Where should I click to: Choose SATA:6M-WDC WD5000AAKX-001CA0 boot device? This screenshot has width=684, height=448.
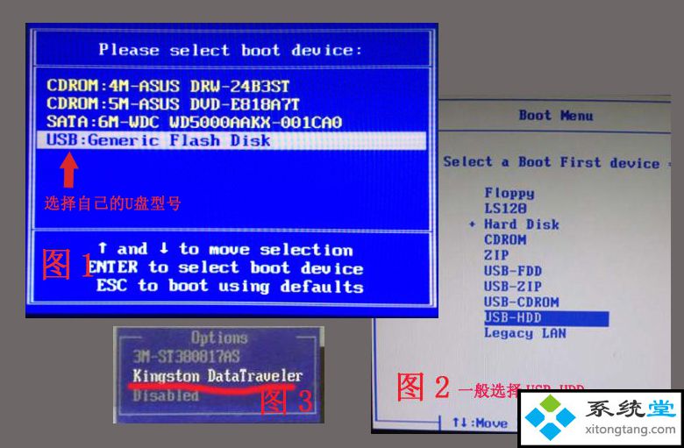coord(194,122)
